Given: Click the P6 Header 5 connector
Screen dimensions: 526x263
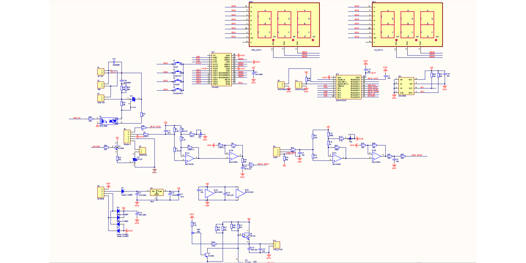Looking at the screenshot, I should coord(127,136).
